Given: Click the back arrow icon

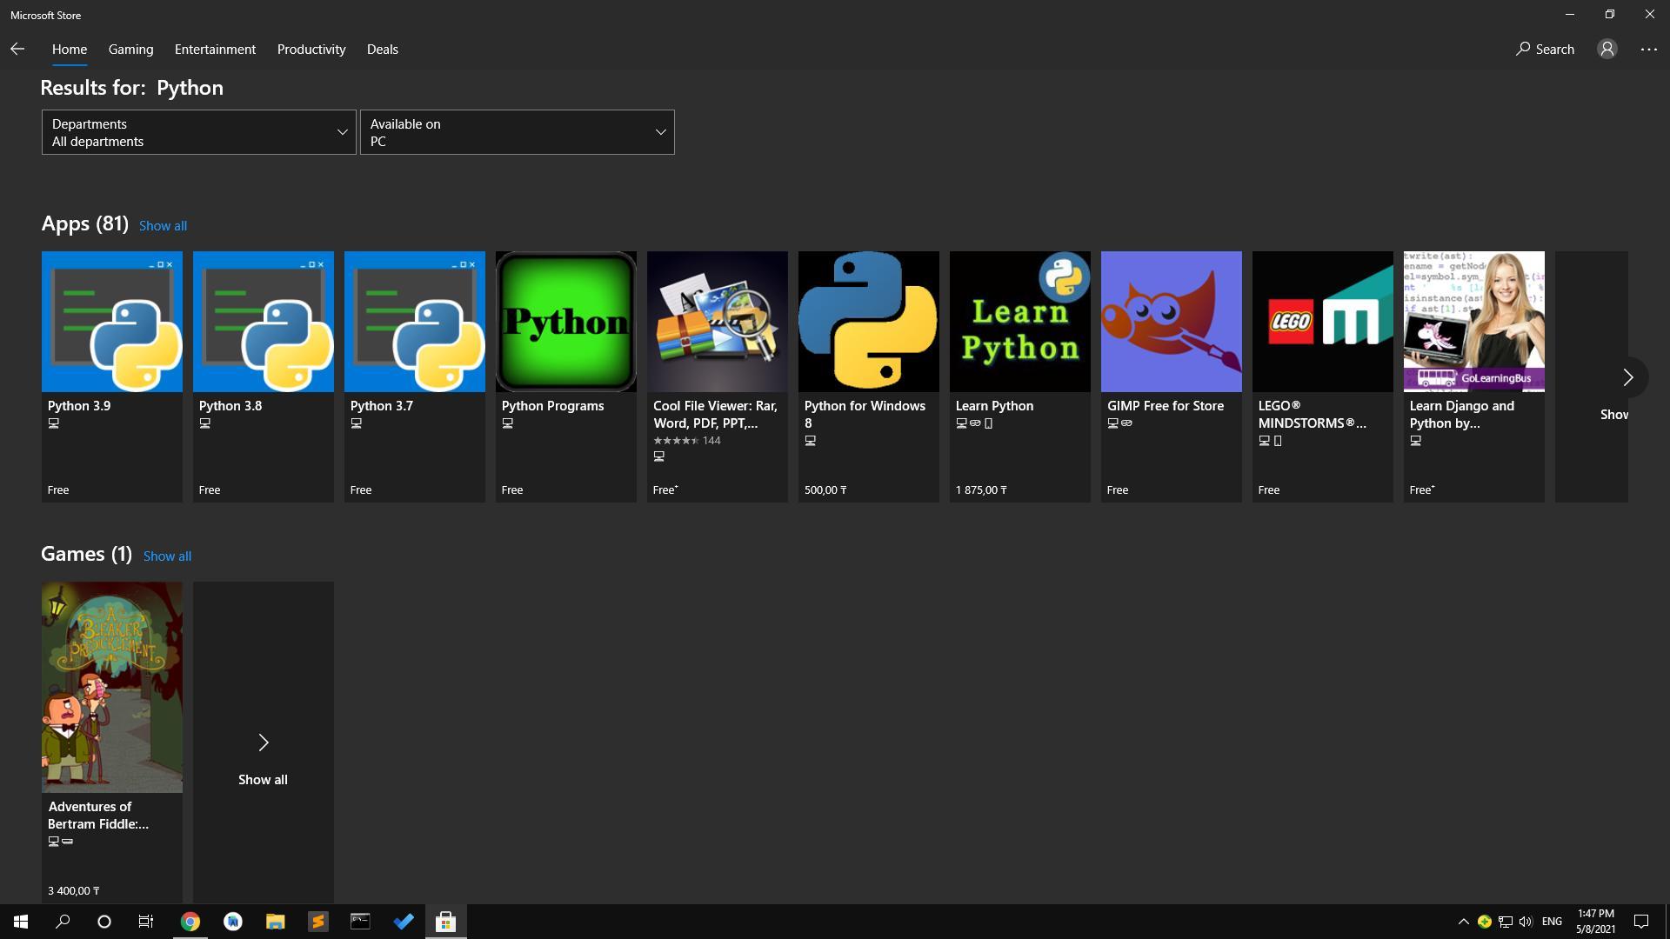Looking at the screenshot, I should [x=17, y=50].
